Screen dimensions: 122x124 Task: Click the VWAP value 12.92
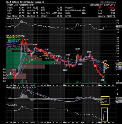[x=60, y=16]
